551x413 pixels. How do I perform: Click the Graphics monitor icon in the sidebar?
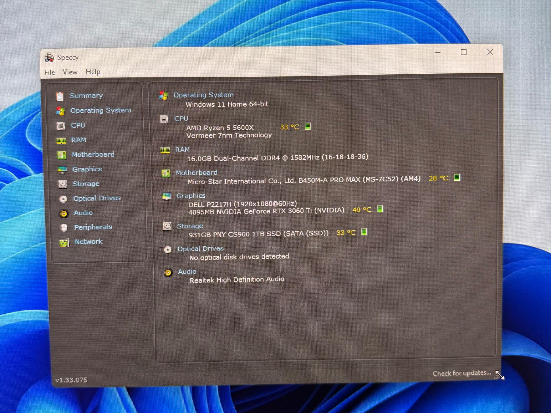pyautogui.click(x=62, y=170)
